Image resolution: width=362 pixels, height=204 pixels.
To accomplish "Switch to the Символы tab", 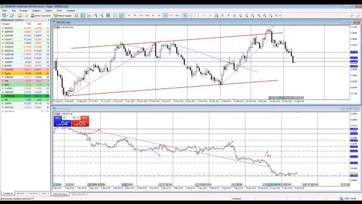I will 8,193.
